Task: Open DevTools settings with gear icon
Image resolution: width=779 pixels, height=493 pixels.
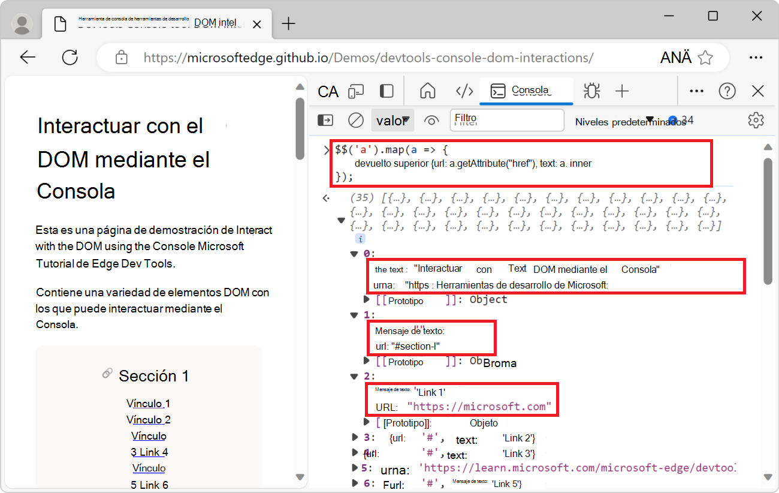Action: [756, 120]
